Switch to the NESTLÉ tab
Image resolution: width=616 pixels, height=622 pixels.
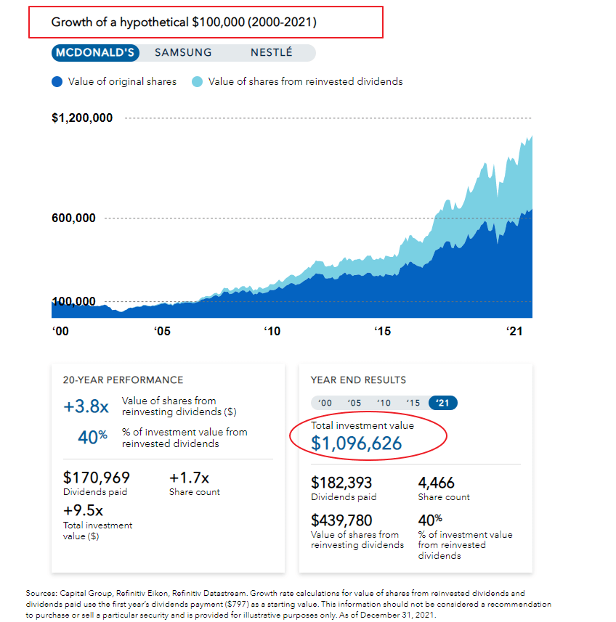click(x=272, y=53)
